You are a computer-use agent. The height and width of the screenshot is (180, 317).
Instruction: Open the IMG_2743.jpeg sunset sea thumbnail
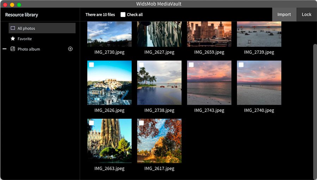click(x=209, y=83)
